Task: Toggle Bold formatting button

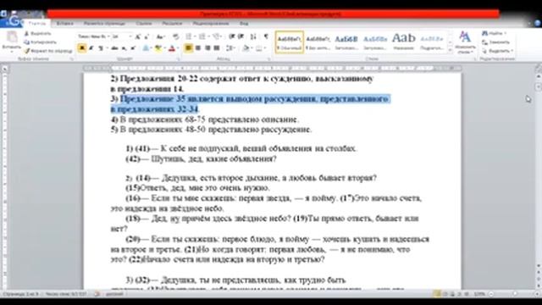Action: (82, 48)
